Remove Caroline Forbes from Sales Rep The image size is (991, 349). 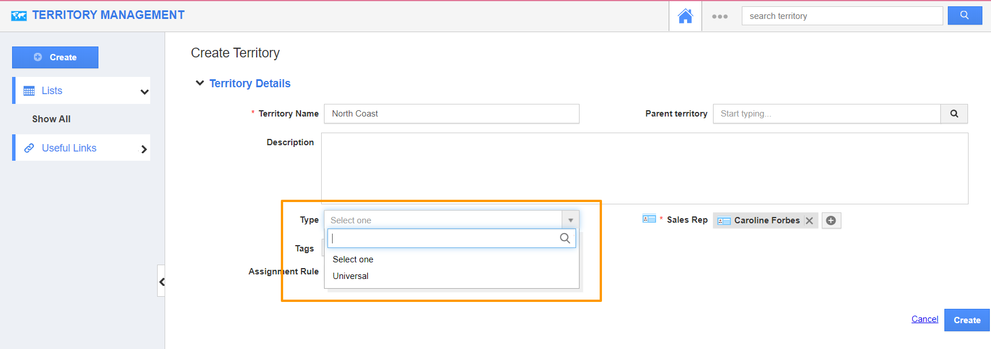tap(809, 220)
